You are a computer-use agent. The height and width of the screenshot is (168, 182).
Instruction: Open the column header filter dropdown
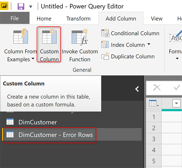tap(176, 103)
